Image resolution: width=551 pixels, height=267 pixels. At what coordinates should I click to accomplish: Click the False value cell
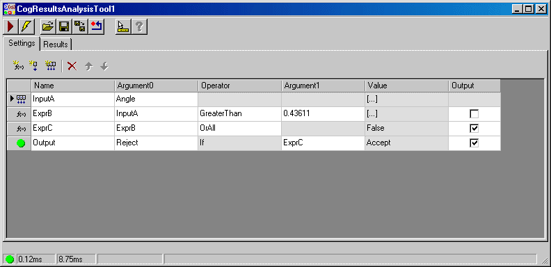coord(406,129)
